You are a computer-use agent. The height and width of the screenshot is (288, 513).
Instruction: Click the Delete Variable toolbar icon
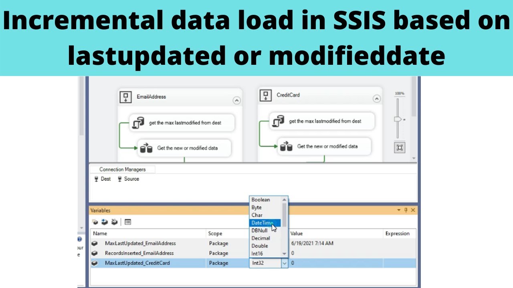(x=114, y=222)
